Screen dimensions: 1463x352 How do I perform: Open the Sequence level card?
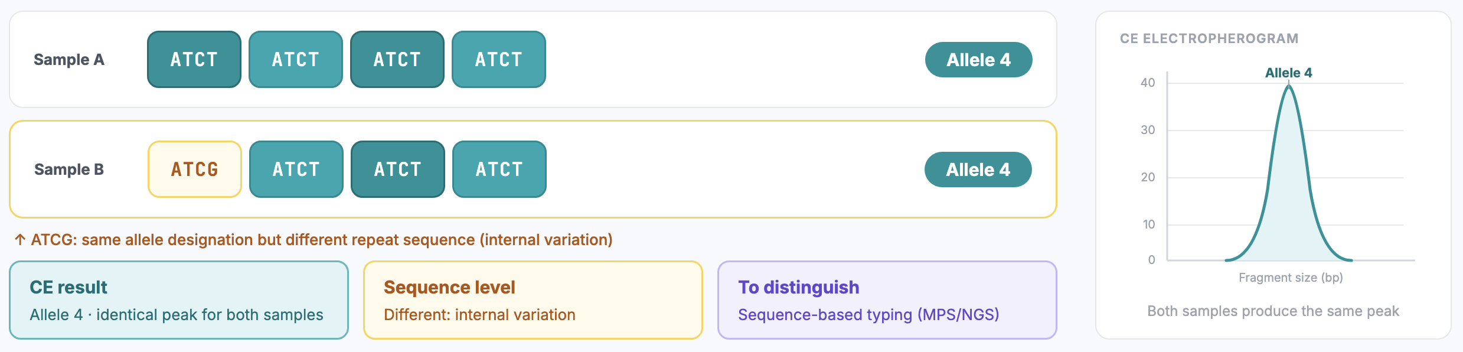(533, 300)
